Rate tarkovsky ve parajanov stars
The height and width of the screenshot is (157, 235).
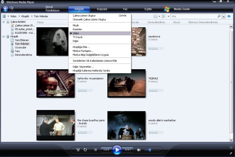click(85, 90)
